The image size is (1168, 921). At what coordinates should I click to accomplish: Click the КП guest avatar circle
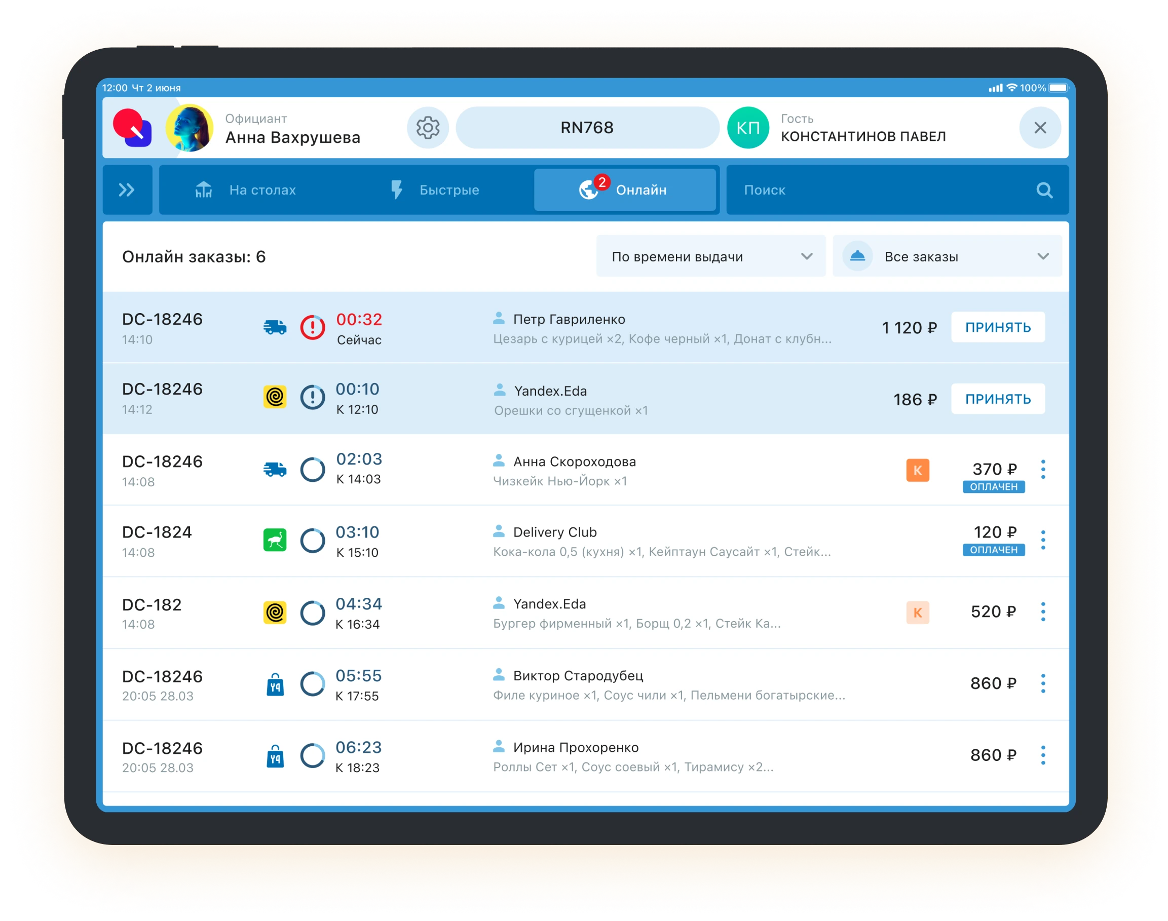point(748,128)
